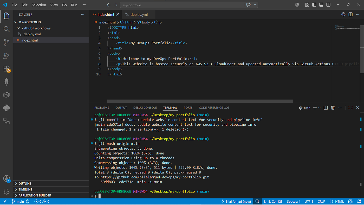Go back with the navigation arrow
Image resolution: width=364 pixels, height=205 pixels.
coord(109,5)
